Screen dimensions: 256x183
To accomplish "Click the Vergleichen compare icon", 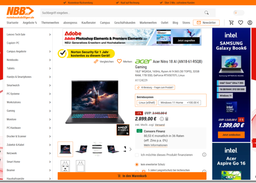I will point(96,61).
